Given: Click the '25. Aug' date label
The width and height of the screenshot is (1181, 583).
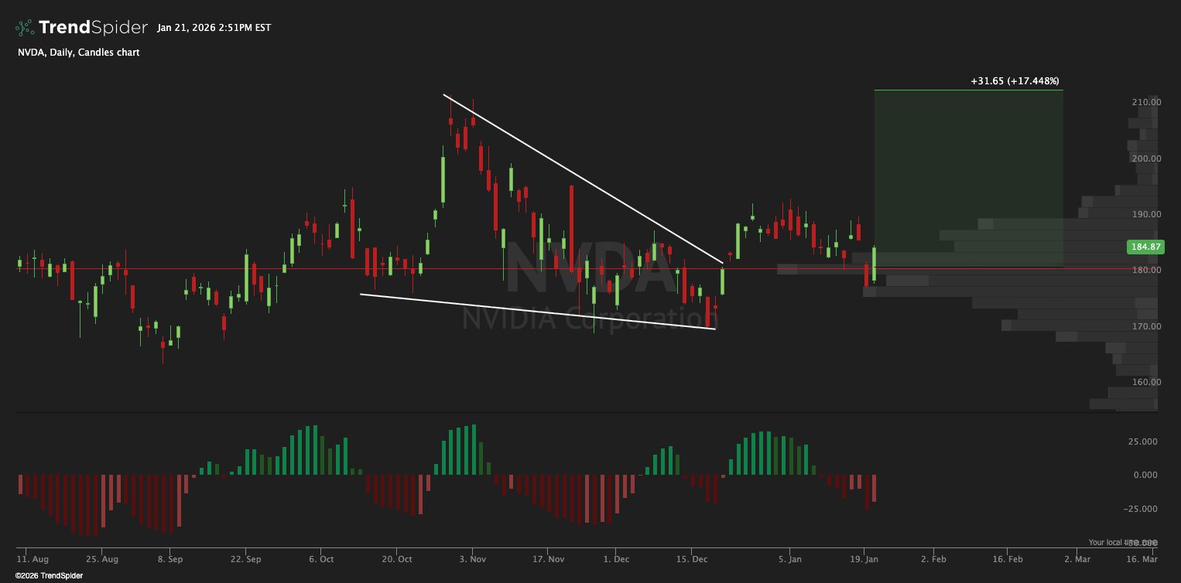Looking at the screenshot, I should coord(103,558).
